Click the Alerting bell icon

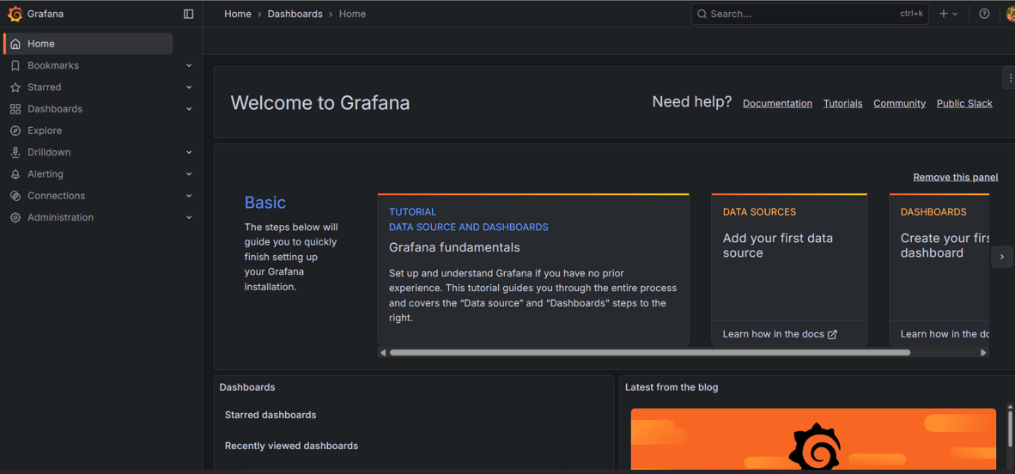[15, 174]
